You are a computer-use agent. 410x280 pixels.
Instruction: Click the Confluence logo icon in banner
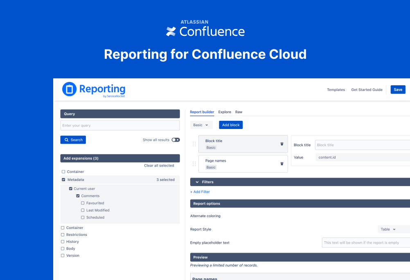[171, 31]
